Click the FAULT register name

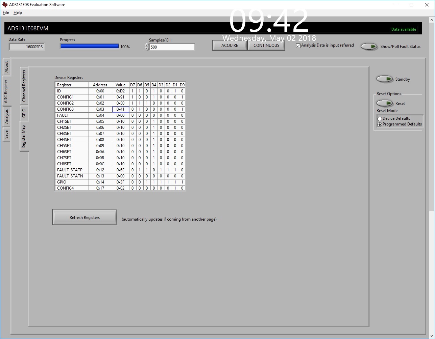[72, 115]
